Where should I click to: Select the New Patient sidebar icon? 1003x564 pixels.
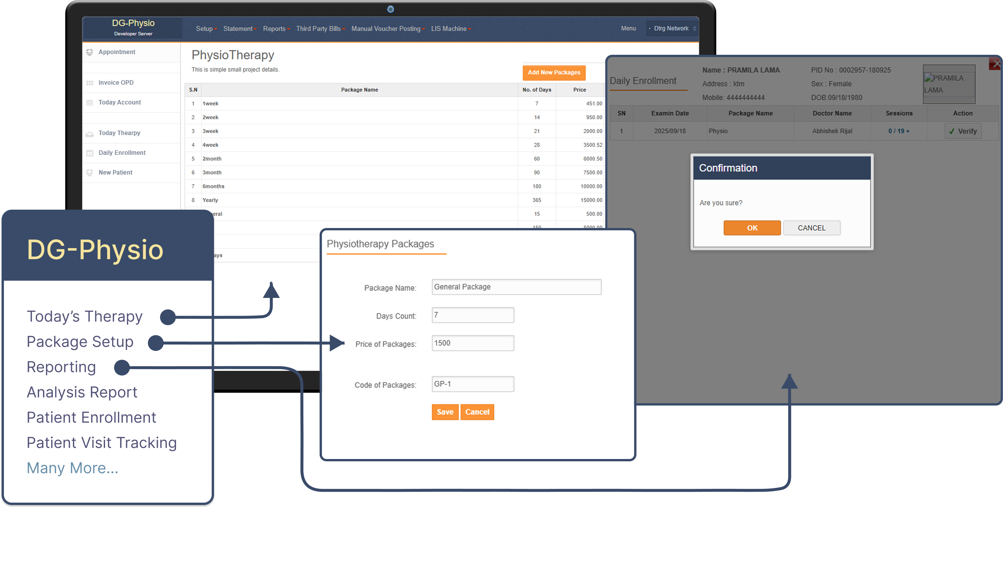(89, 173)
